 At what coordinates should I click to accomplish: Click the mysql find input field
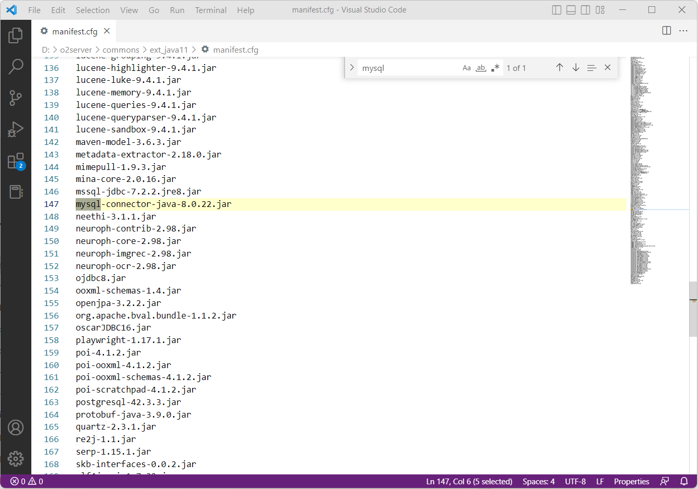pos(407,68)
